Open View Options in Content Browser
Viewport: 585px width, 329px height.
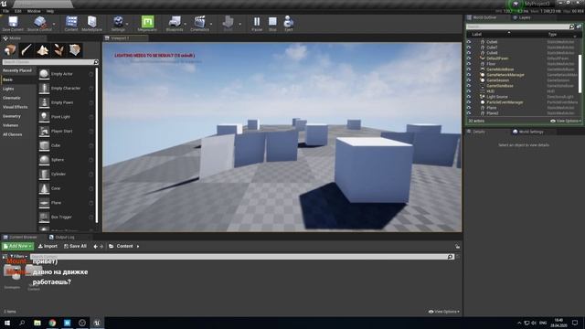pyautogui.click(x=444, y=312)
